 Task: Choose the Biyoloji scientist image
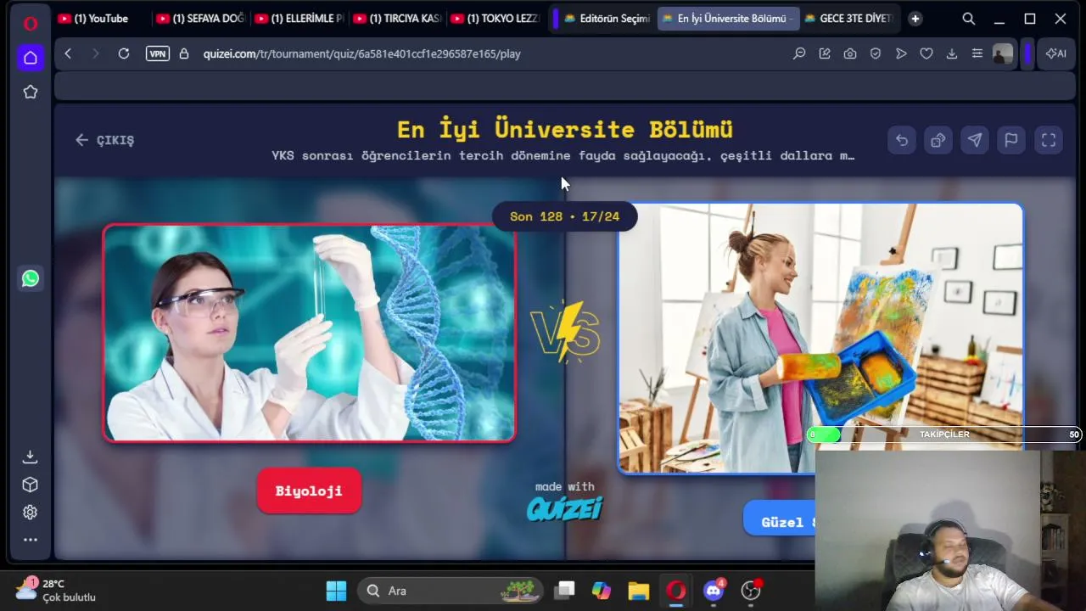(x=309, y=333)
